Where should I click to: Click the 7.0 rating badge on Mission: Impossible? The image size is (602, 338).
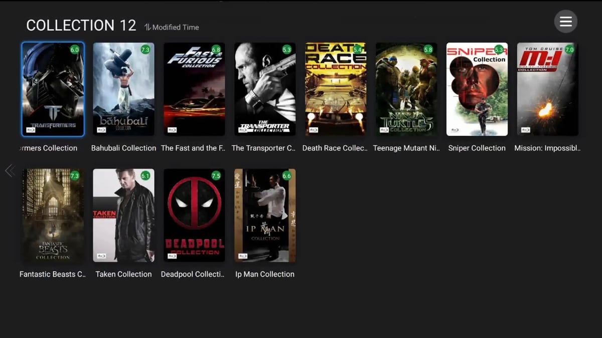click(x=570, y=50)
